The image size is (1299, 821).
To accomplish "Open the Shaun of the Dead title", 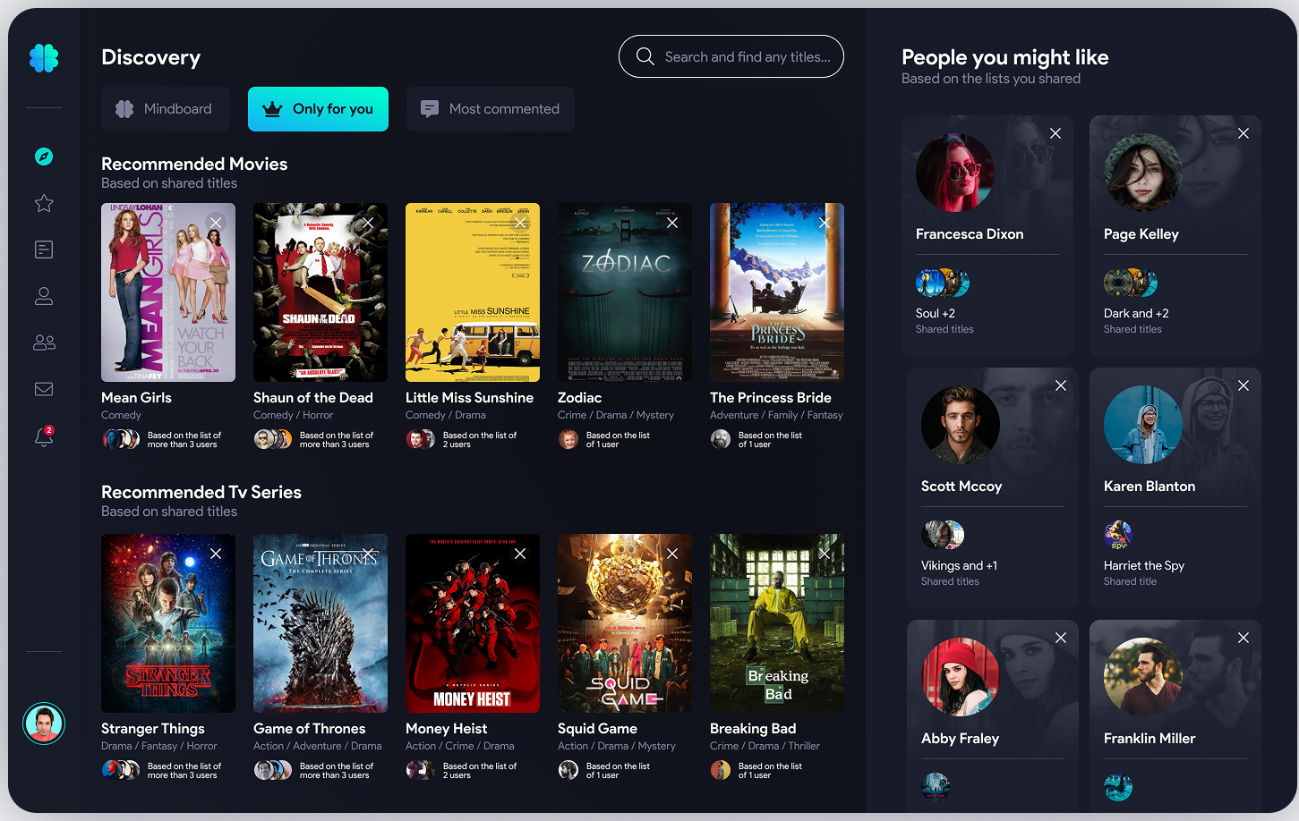I will pos(312,398).
